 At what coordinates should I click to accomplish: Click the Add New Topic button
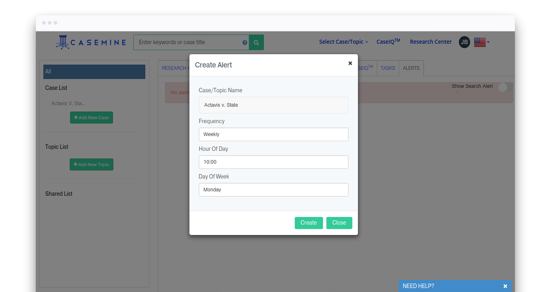91,165
